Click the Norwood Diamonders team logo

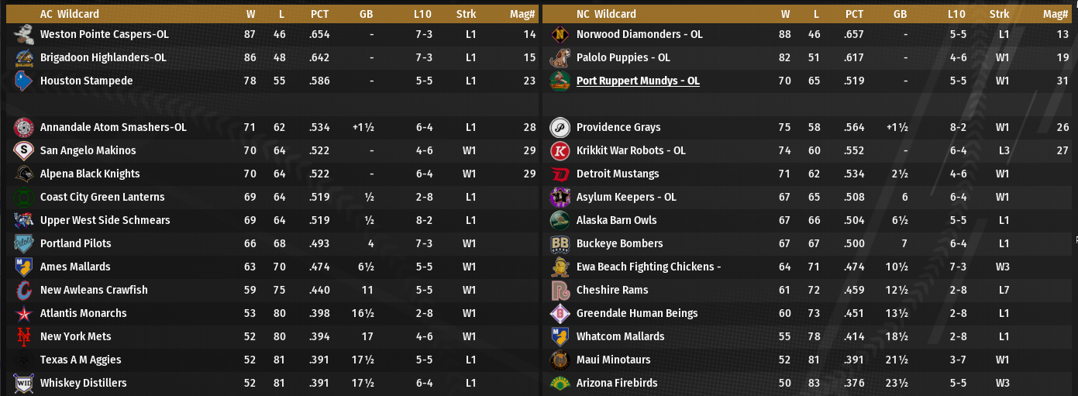(x=560, y=34)
